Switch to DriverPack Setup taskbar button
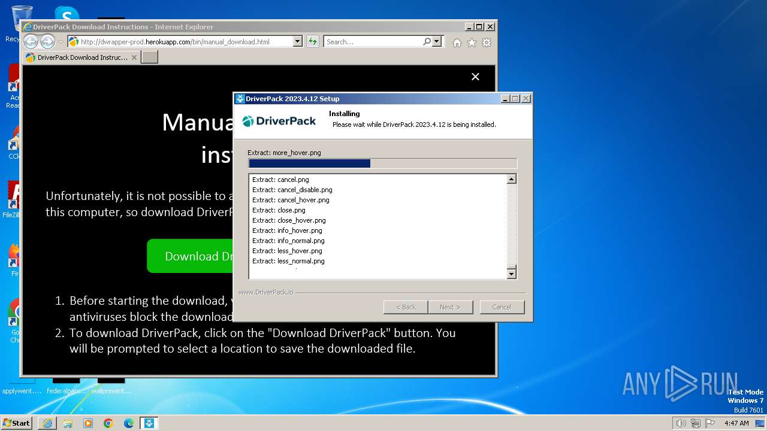This screenshot has width=767, height=431. pyautogui.click(x=149, y=423)
